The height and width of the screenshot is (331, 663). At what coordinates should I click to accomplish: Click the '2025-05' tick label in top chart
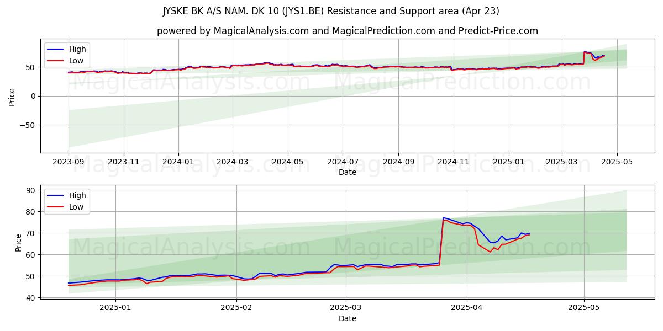pyautogui.click(x=617, y=162)
